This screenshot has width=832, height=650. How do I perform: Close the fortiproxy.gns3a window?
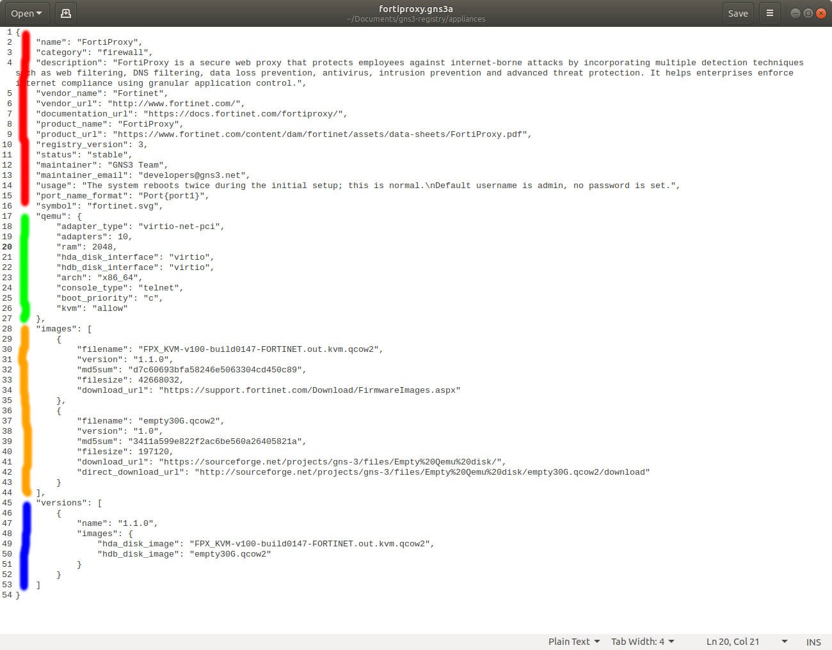821,13
